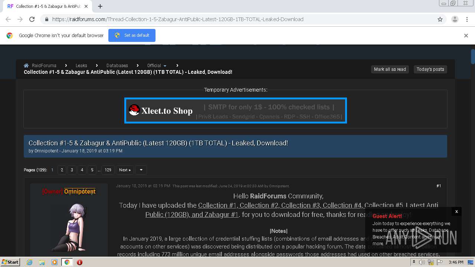
Task: Open the Chrome profile avatar menu
Action: (455, 19)
